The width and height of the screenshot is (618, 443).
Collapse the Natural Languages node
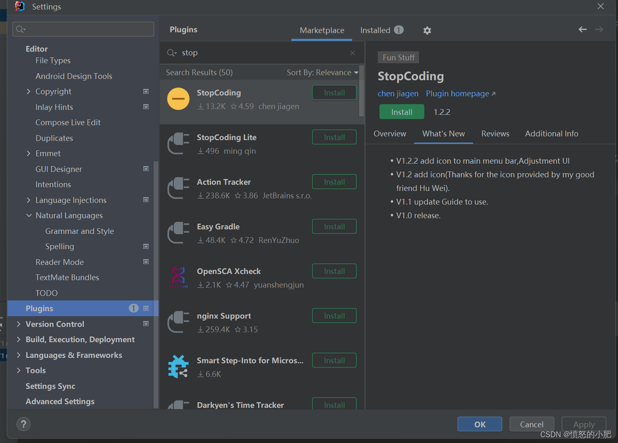click(x=28, y=215)
